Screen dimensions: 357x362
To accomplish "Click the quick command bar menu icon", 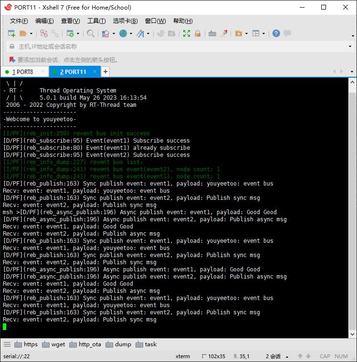I will click(7, 344).
